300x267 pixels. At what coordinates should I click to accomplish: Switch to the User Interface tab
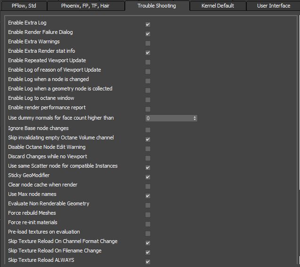[274, 6]
